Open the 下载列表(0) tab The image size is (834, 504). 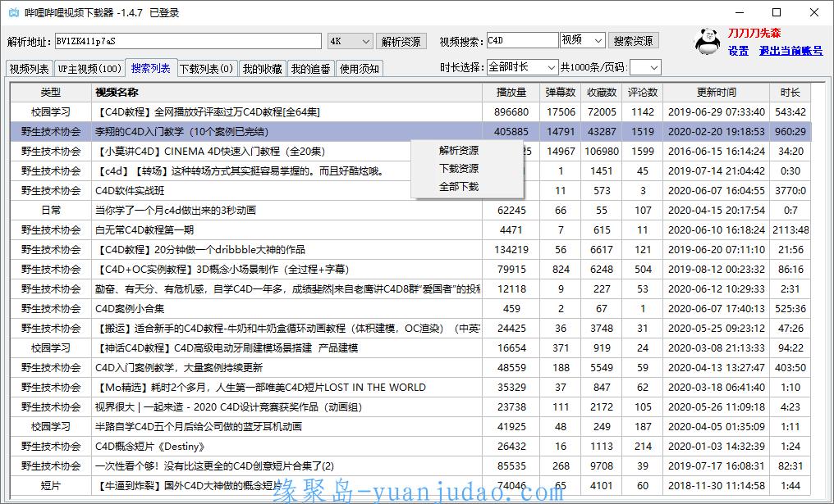(x=206, y=69)
